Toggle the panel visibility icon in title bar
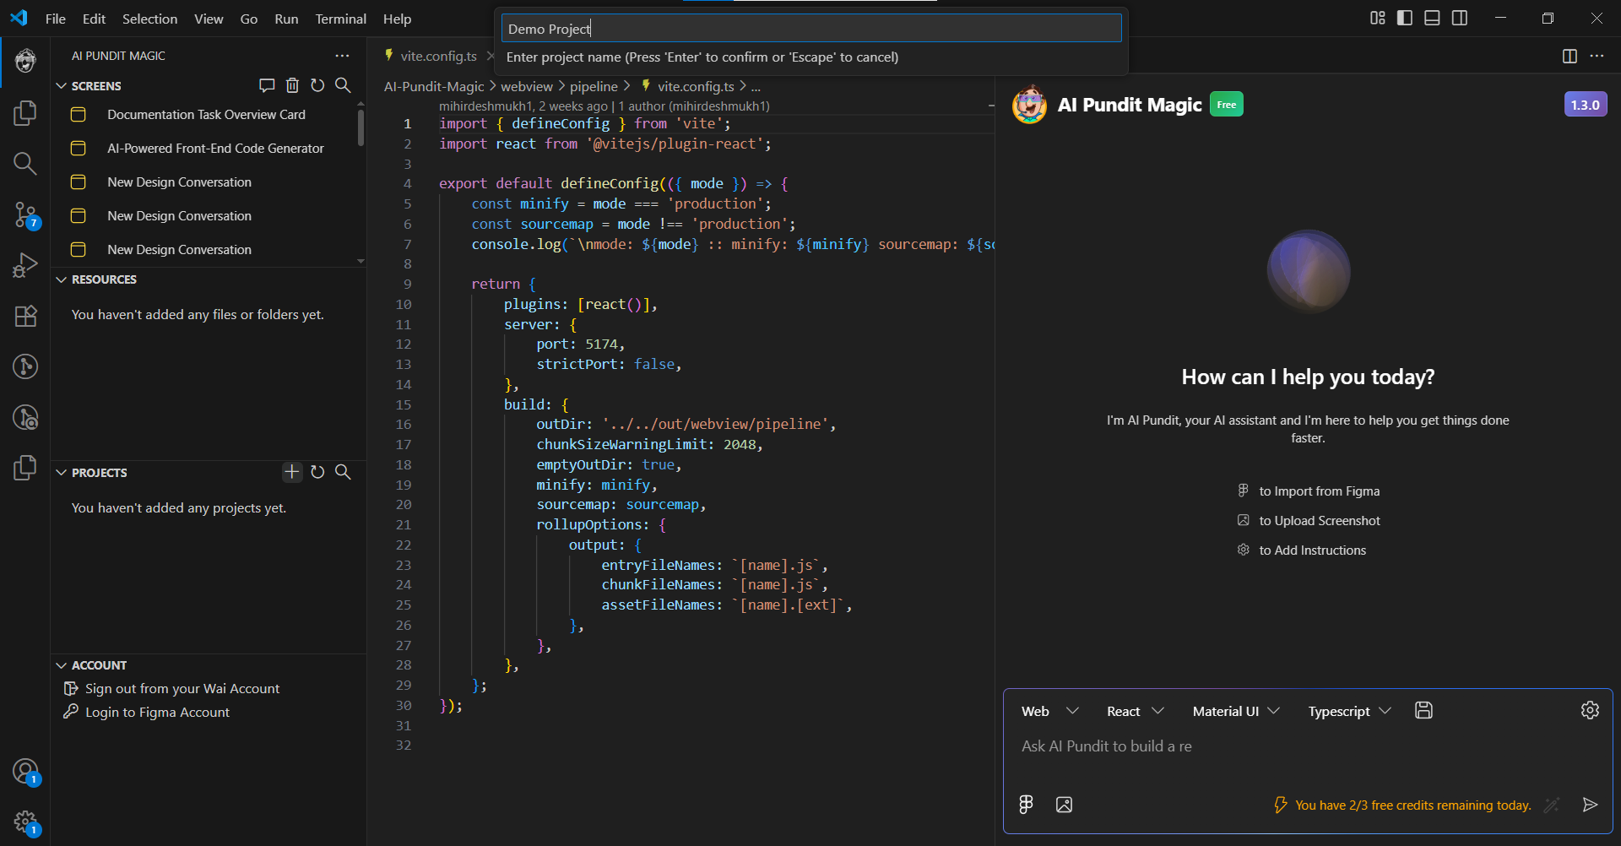The width and height of the screenshot is (1621, 846). point(1432,17)
